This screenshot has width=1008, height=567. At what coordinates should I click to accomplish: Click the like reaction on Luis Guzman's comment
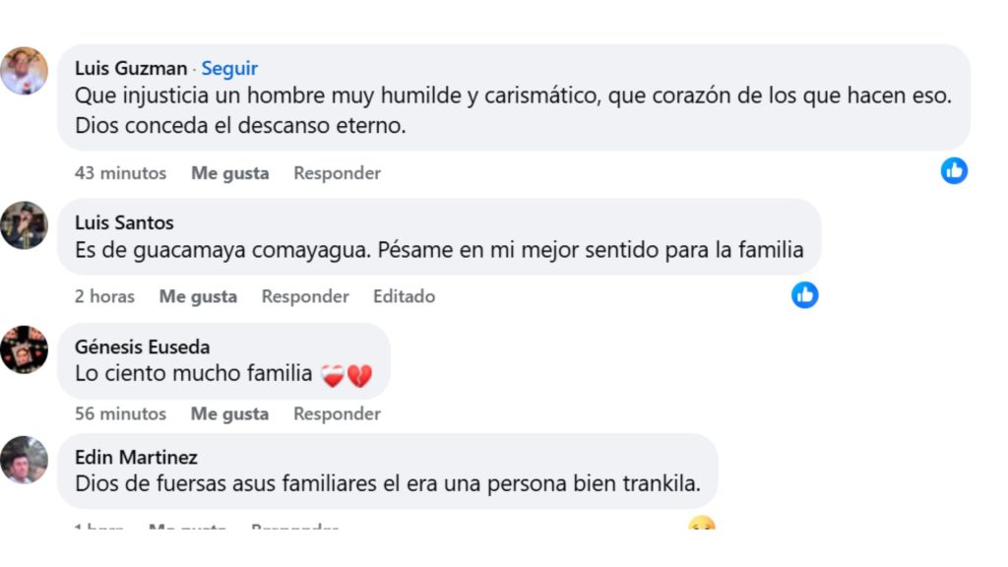pos(953,170)
